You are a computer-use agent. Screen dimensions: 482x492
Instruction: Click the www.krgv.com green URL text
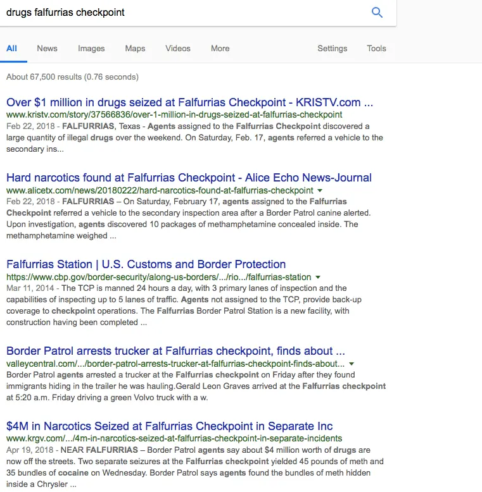tap(174, 438)
